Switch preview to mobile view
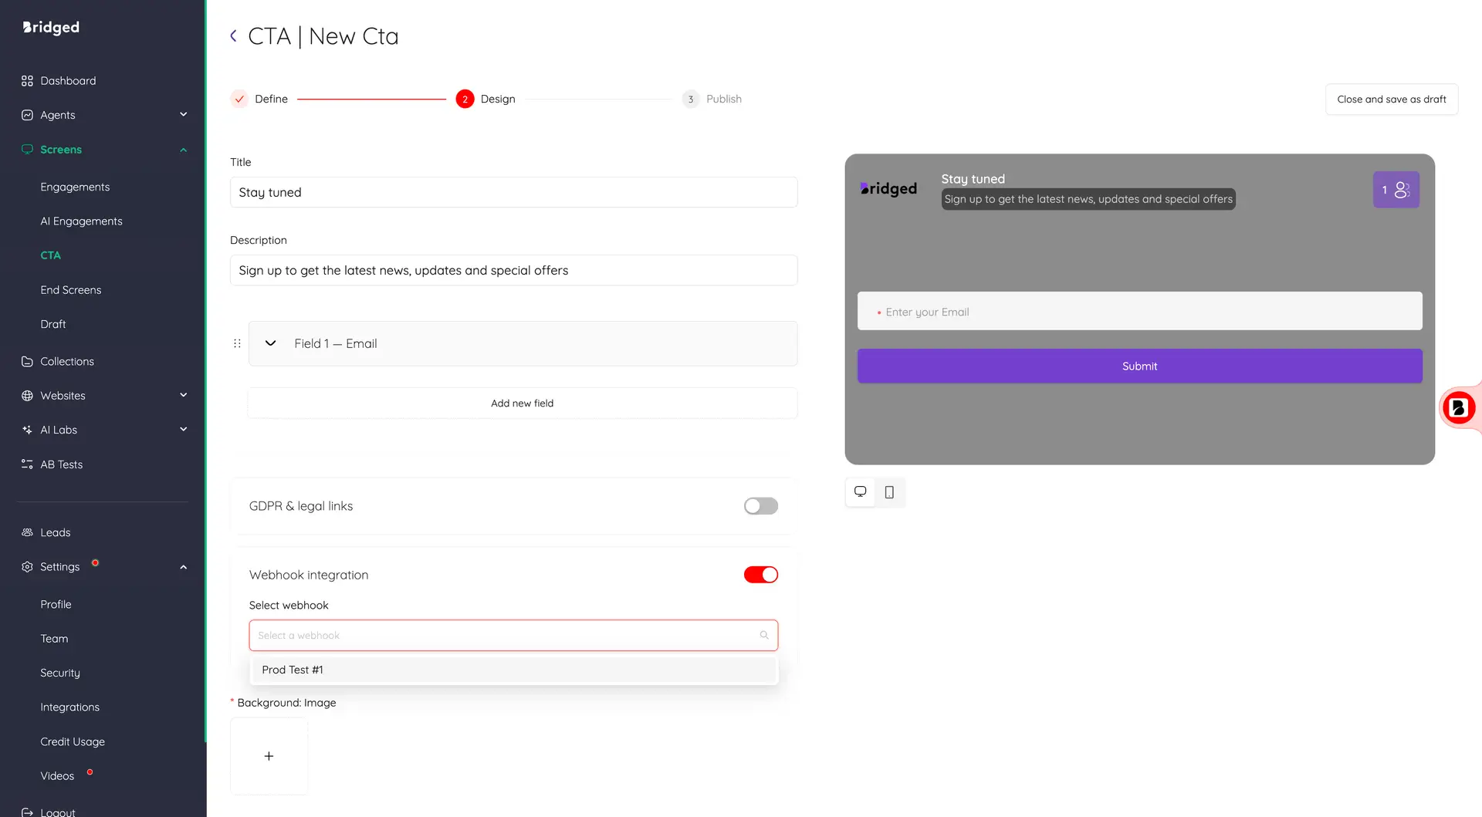Screen dimensions: 1482x817 pos(889,492)
